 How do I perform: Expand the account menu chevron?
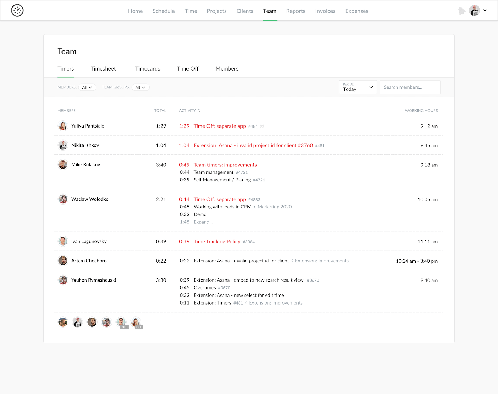coord(485,11)
